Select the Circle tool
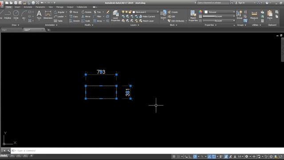The width and height of the screenshot is (284, 160). tap(16, 15)
